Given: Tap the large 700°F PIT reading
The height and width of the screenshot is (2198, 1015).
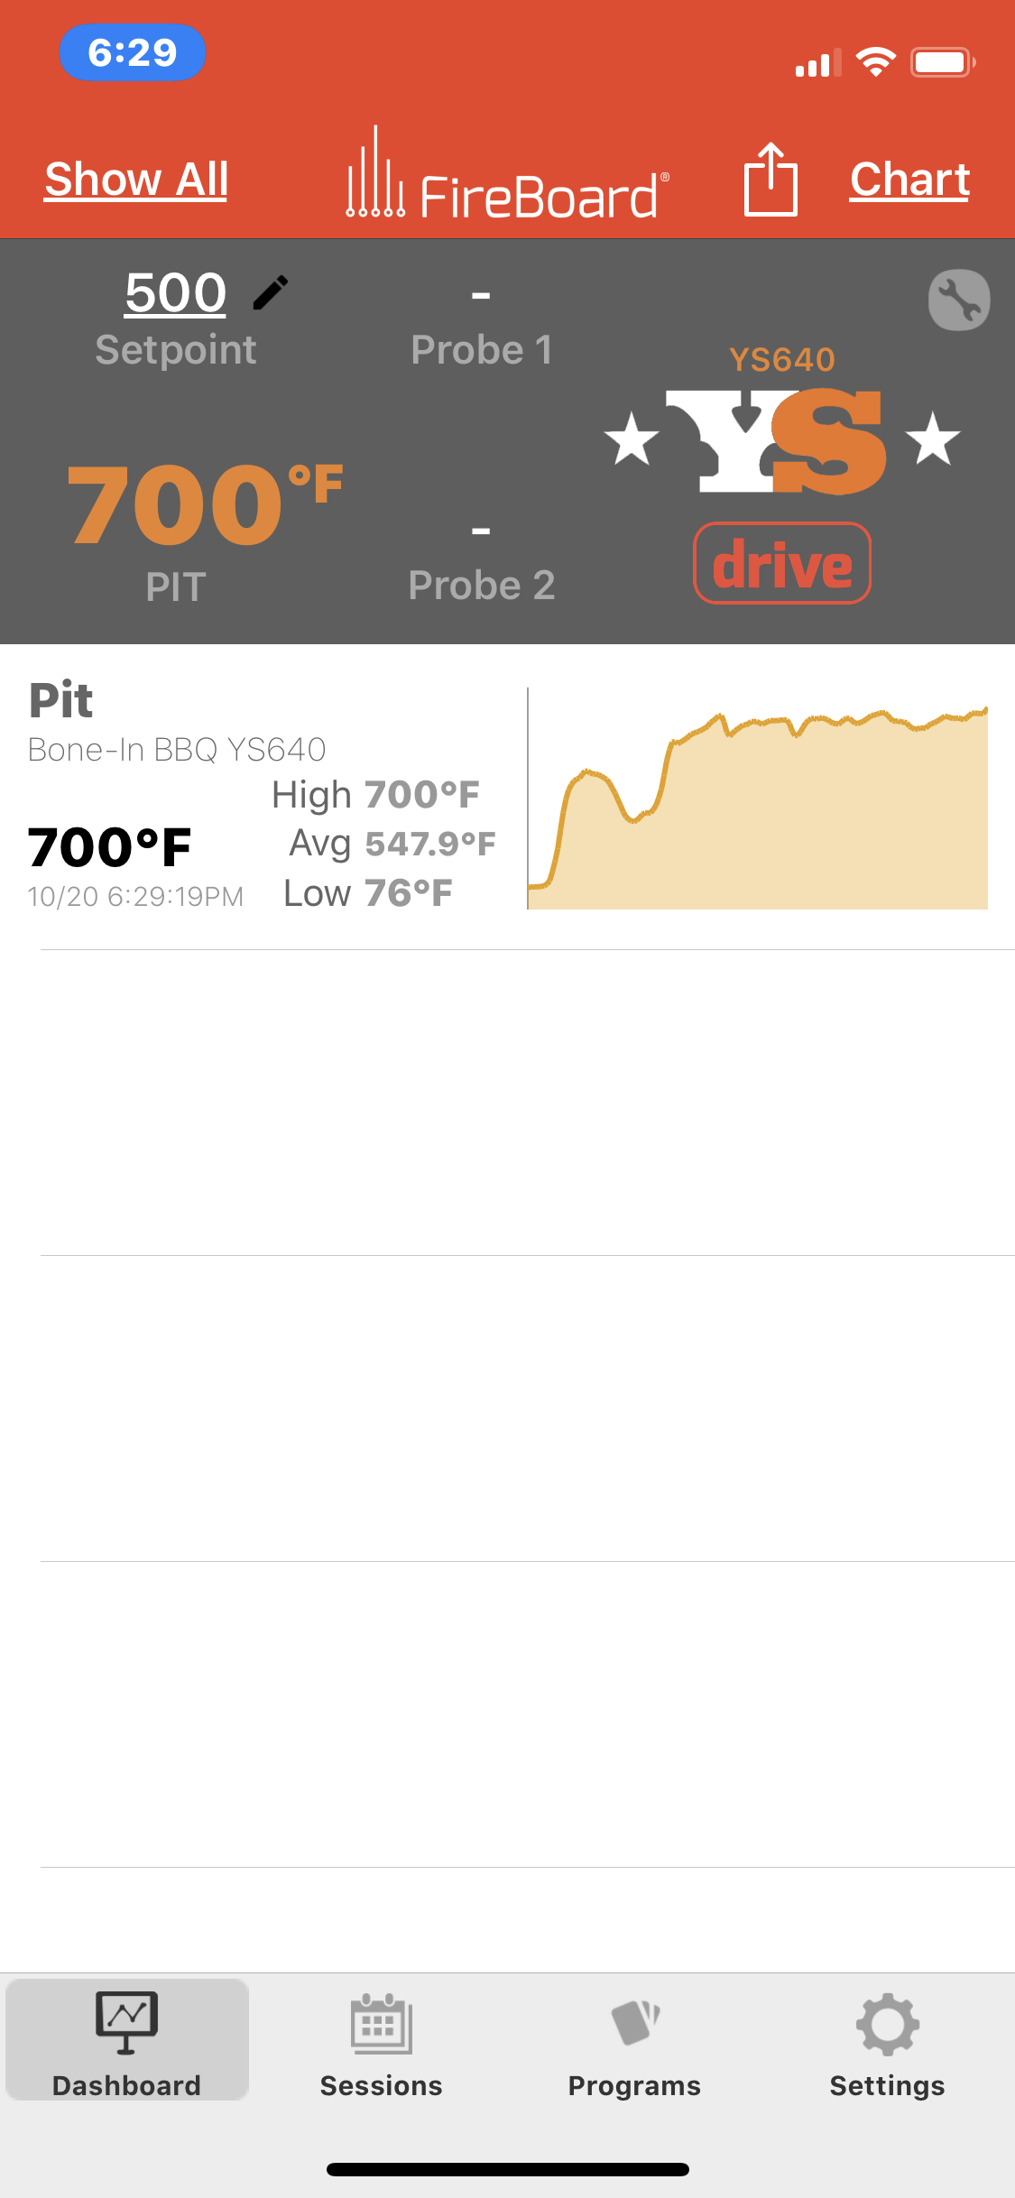Looking at the screenshot, I should (204, 505).
